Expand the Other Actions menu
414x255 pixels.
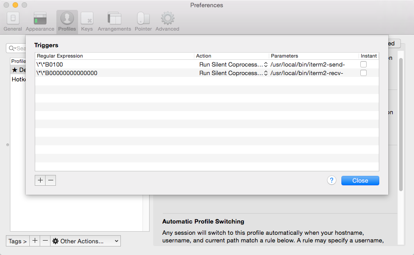86,241
